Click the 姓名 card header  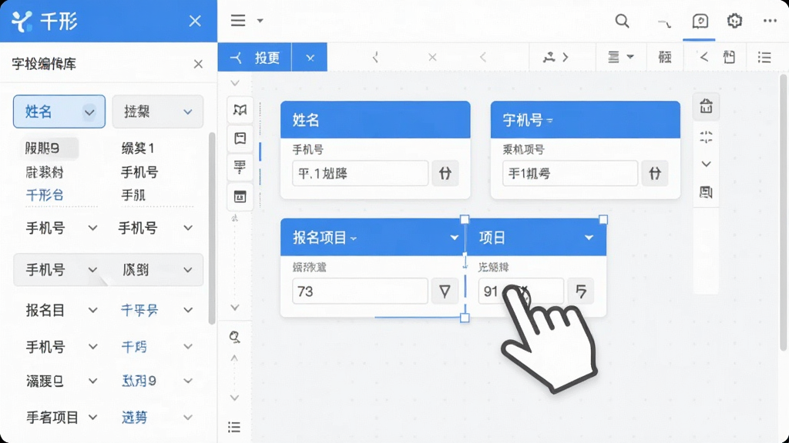[375, 119]
